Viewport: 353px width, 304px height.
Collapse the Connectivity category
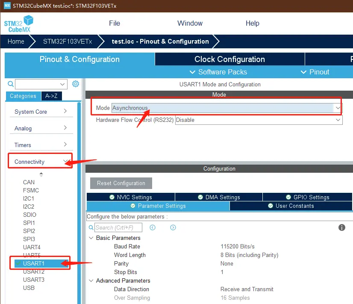(x=40, y=161)
